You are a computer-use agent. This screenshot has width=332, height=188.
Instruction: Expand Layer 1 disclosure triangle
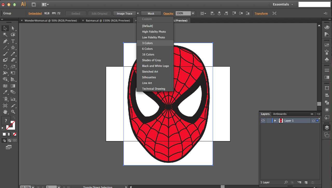point(275,121)
